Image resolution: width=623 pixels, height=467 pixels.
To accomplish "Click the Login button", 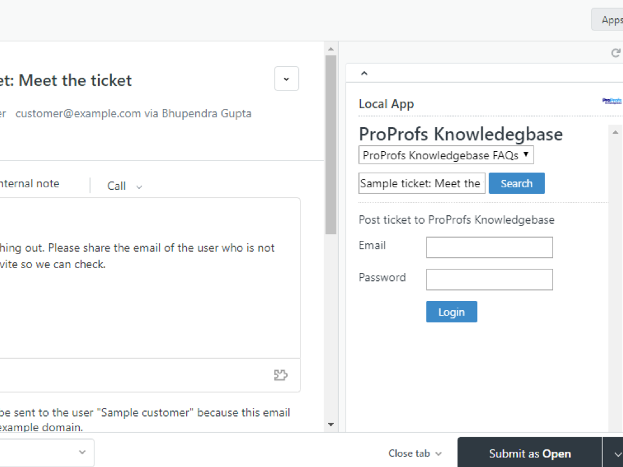I will pyautogui.click(x=451, y=312).
